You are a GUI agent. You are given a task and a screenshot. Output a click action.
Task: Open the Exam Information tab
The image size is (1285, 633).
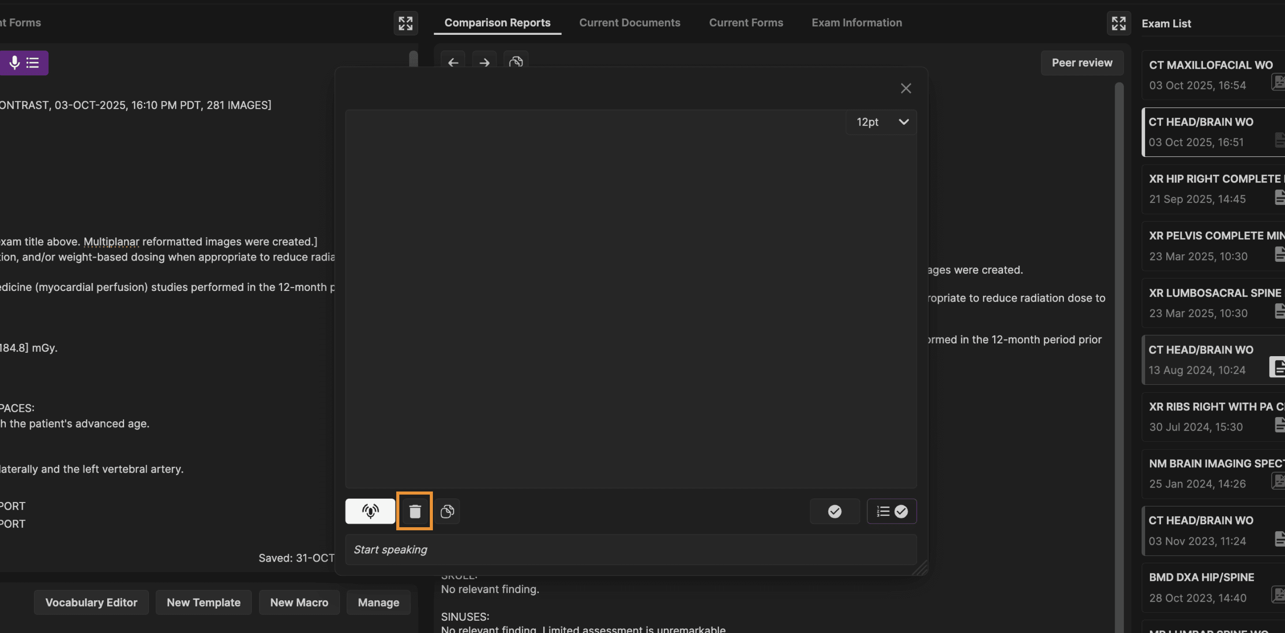[x=857, y=22]
